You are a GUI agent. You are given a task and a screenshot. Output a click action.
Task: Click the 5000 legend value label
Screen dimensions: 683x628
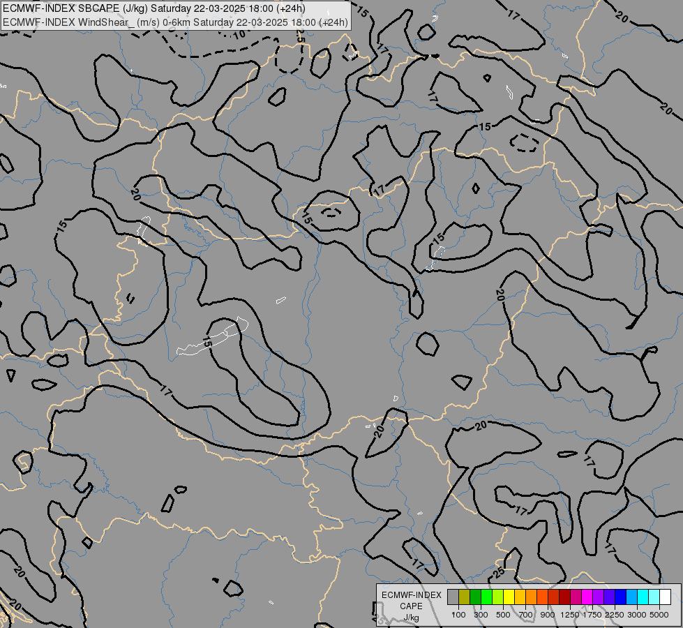pyautogui.click(x=659, y=615)
